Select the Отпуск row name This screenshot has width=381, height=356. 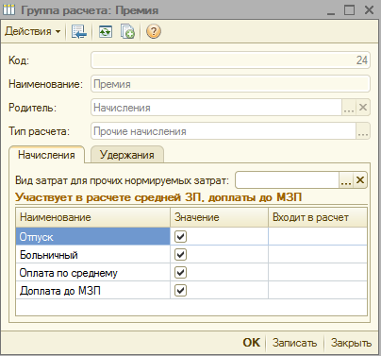click(92, 236)
